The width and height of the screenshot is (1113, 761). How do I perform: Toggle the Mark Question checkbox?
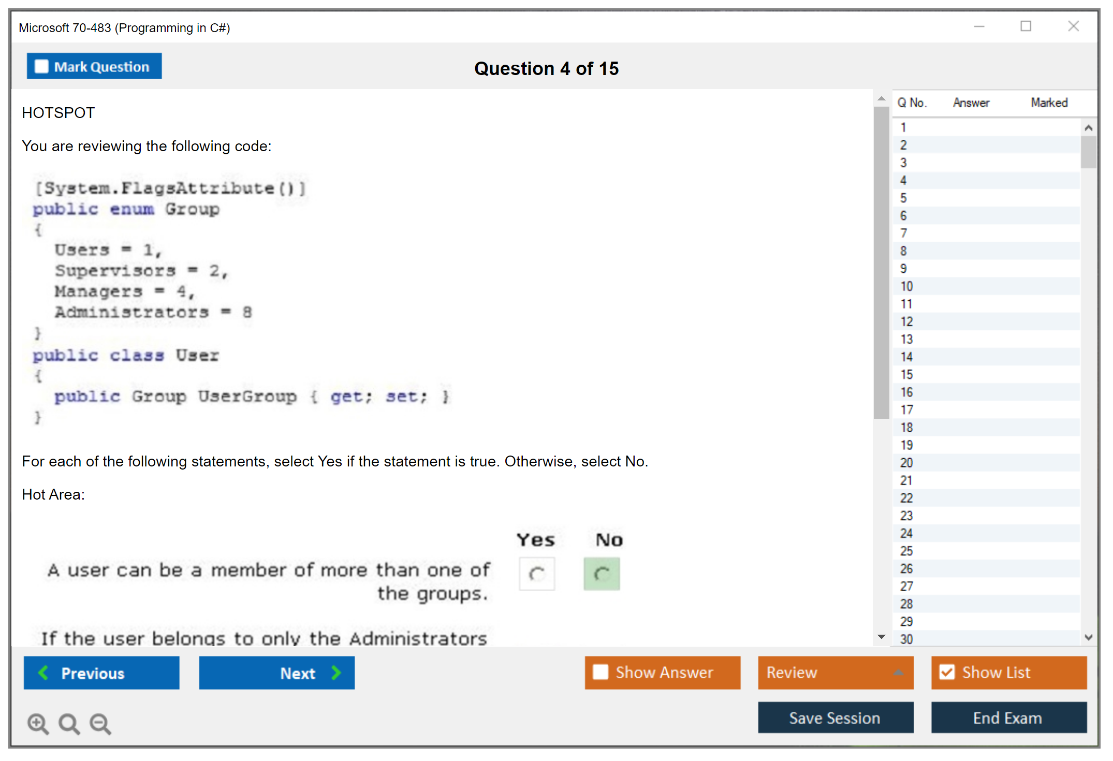pos(41,66)
